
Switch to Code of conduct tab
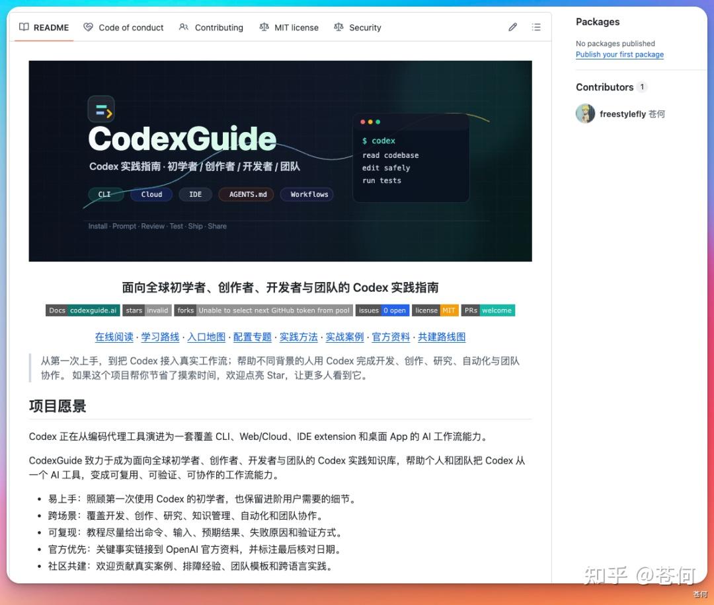point(124,27)
